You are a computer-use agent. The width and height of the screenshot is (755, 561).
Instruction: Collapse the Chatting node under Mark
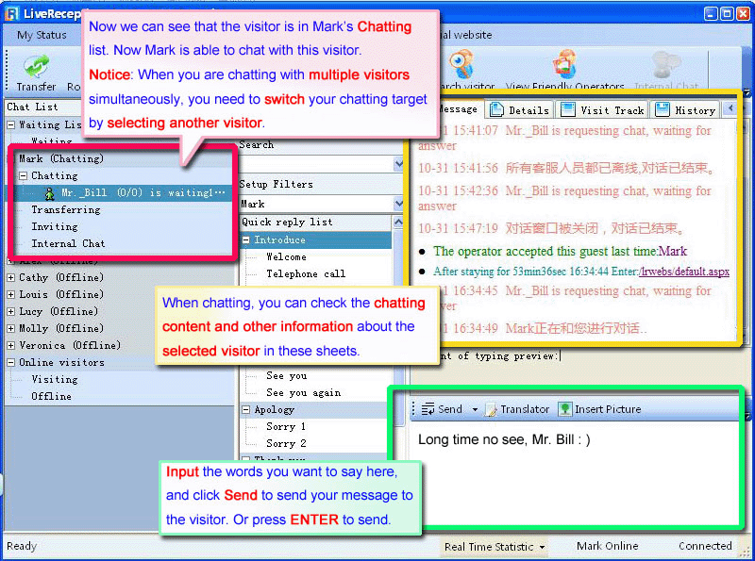tap(23, 176)
